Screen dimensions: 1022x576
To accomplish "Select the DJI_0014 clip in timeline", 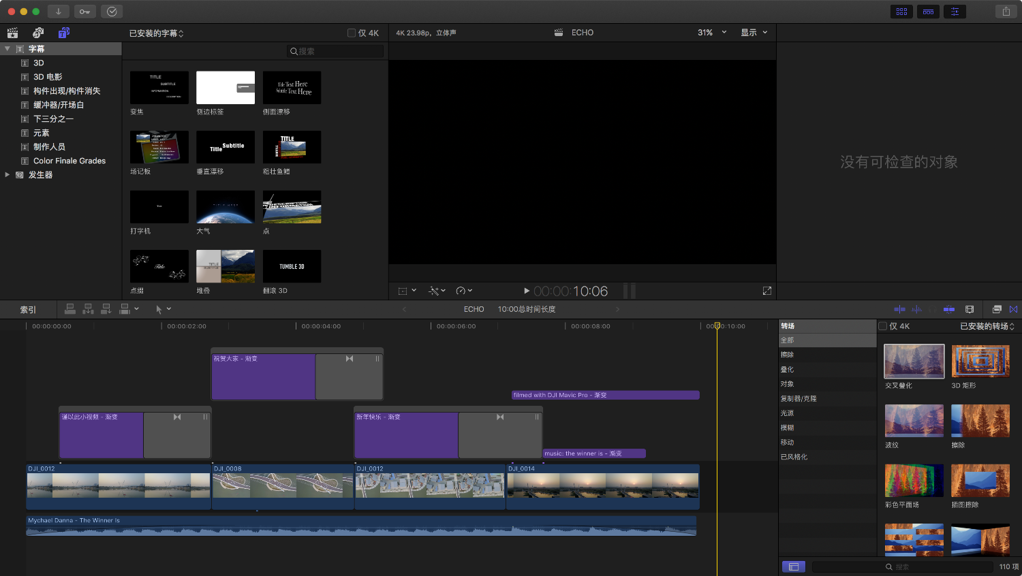I will click(x=603, y=487).
